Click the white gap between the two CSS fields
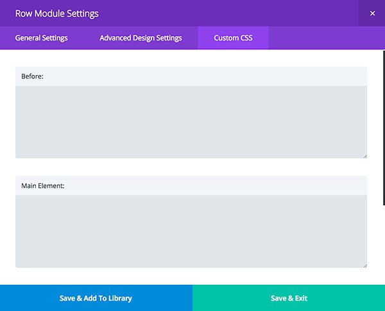Viewport: 385px width, 311px height. click(191, 167)
